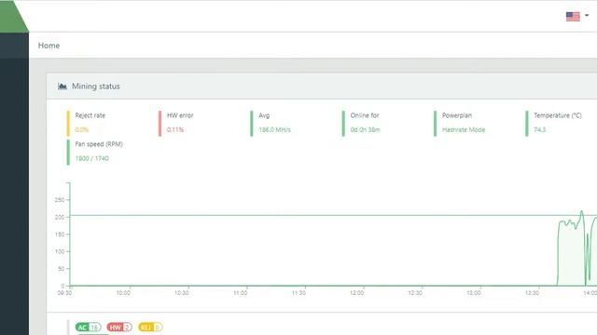Click the Reject rate label
This screenshot has height=335, width=597.
90,115
